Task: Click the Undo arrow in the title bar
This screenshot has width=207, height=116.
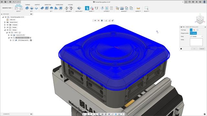Action: pos(14,2)
